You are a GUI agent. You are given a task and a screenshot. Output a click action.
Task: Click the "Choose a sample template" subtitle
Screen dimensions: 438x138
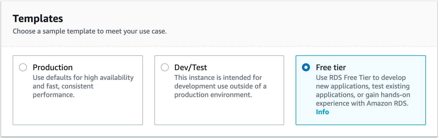[x=90, y=31]
